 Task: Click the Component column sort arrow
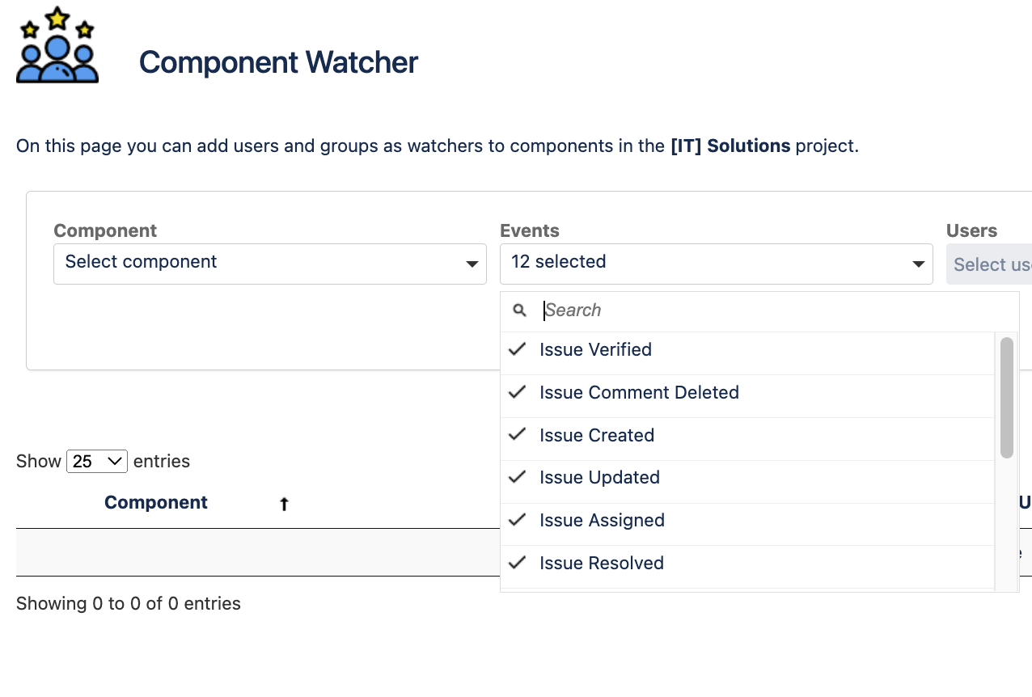tap(284, 505)
